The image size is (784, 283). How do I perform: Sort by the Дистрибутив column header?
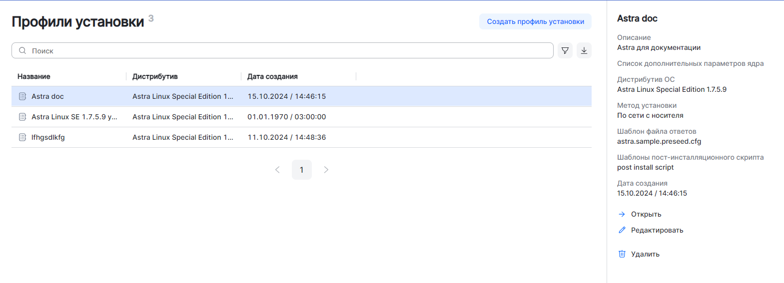coord(155,76)
